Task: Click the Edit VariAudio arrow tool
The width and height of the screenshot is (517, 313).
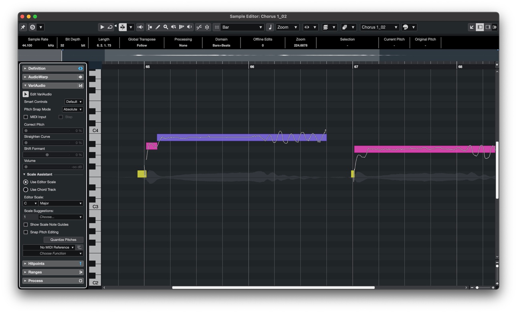Action: (26, 94)
